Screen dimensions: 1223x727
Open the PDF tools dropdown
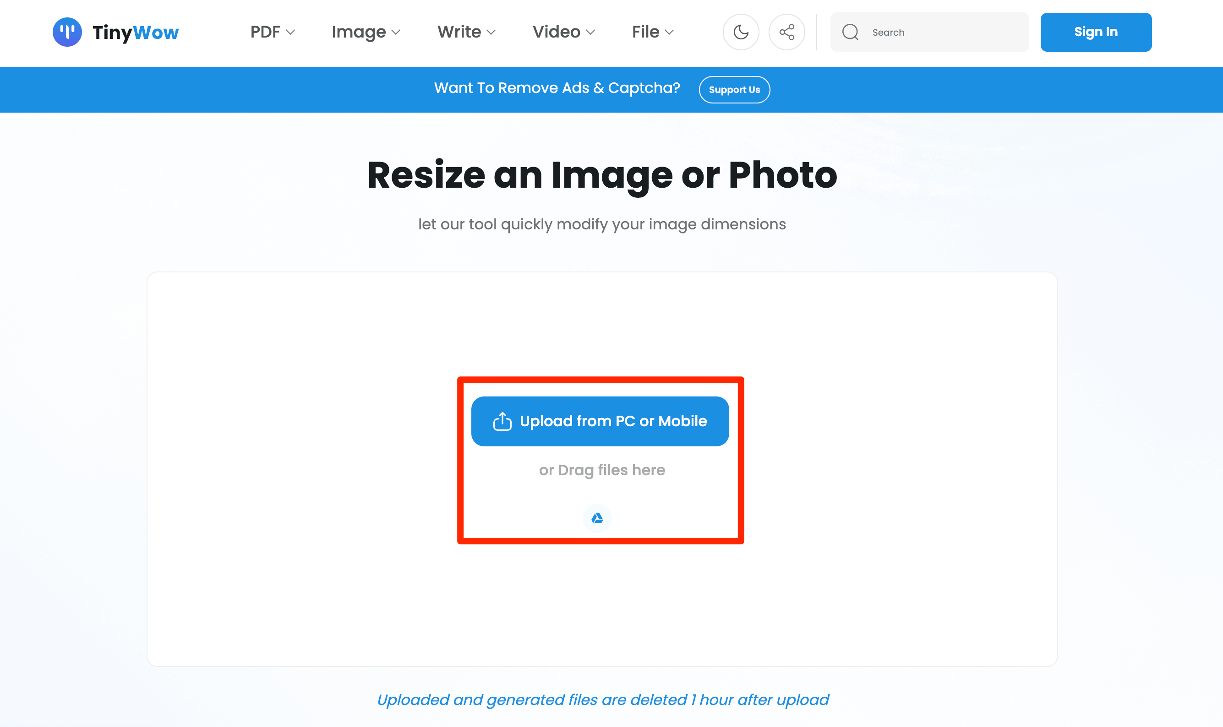[272, 33]
